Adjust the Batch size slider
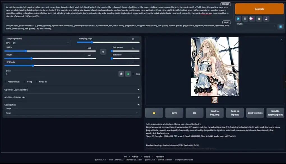 pos(125,58)
